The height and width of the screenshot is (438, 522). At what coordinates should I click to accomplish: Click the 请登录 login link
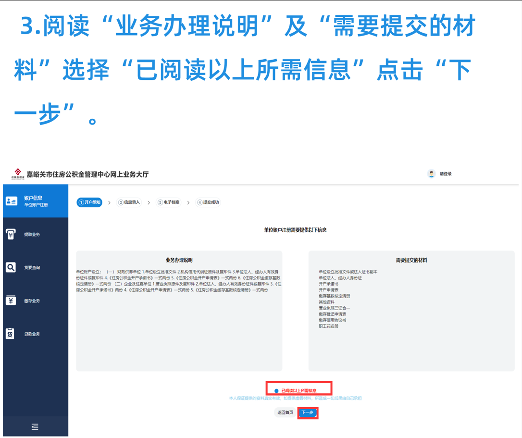(x=446, y=174)
